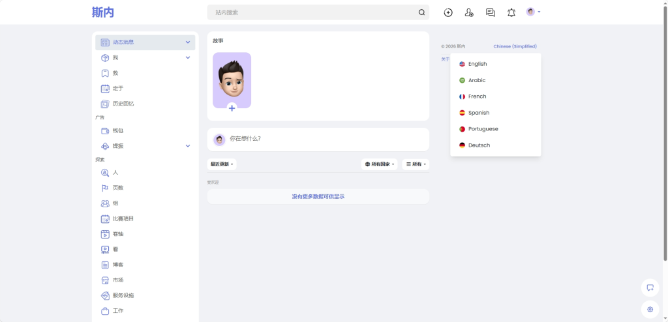Open the 工作 jobs bag icon
Image resolution: width=668 pixels, height=322 pixels.
click(x=105, y=310)
